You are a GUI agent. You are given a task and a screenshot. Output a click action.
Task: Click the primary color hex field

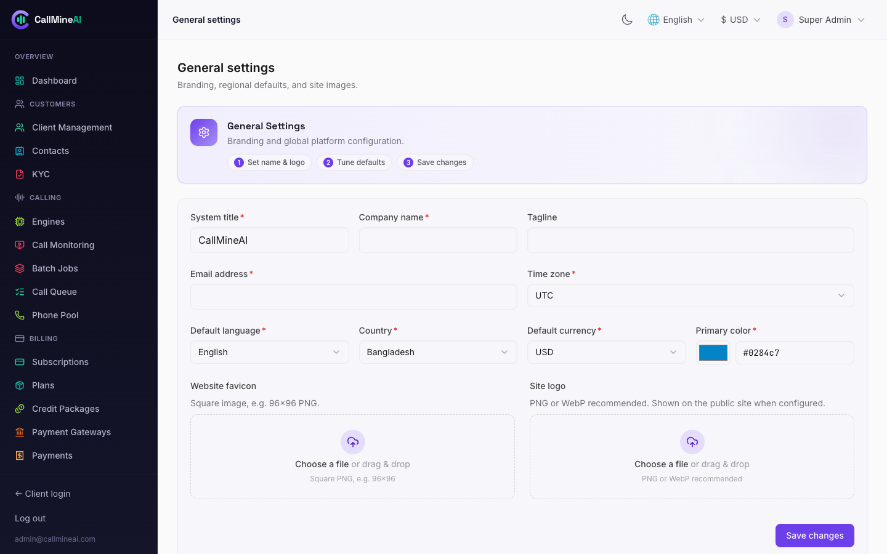pos(795,353)
